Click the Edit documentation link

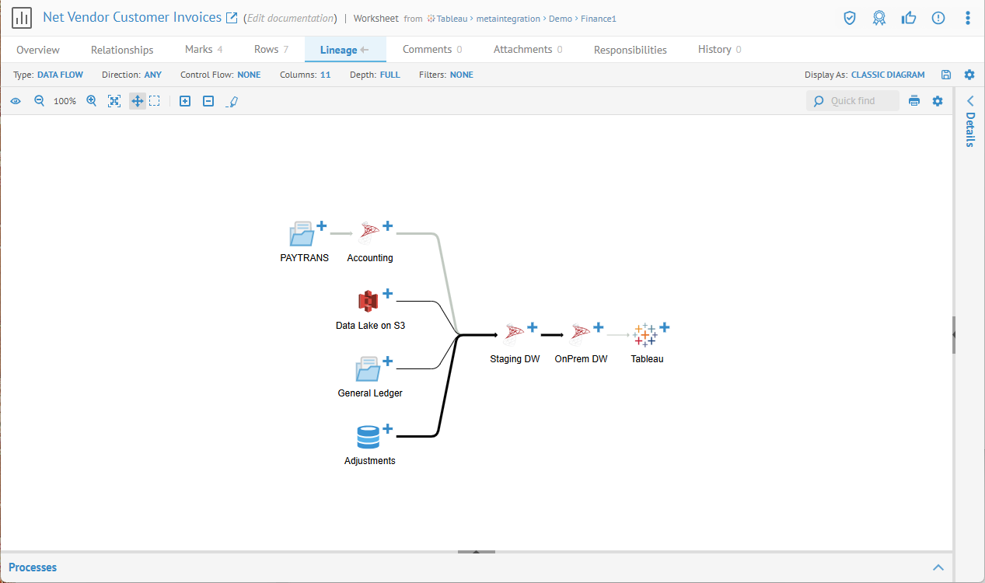(291, 18)
